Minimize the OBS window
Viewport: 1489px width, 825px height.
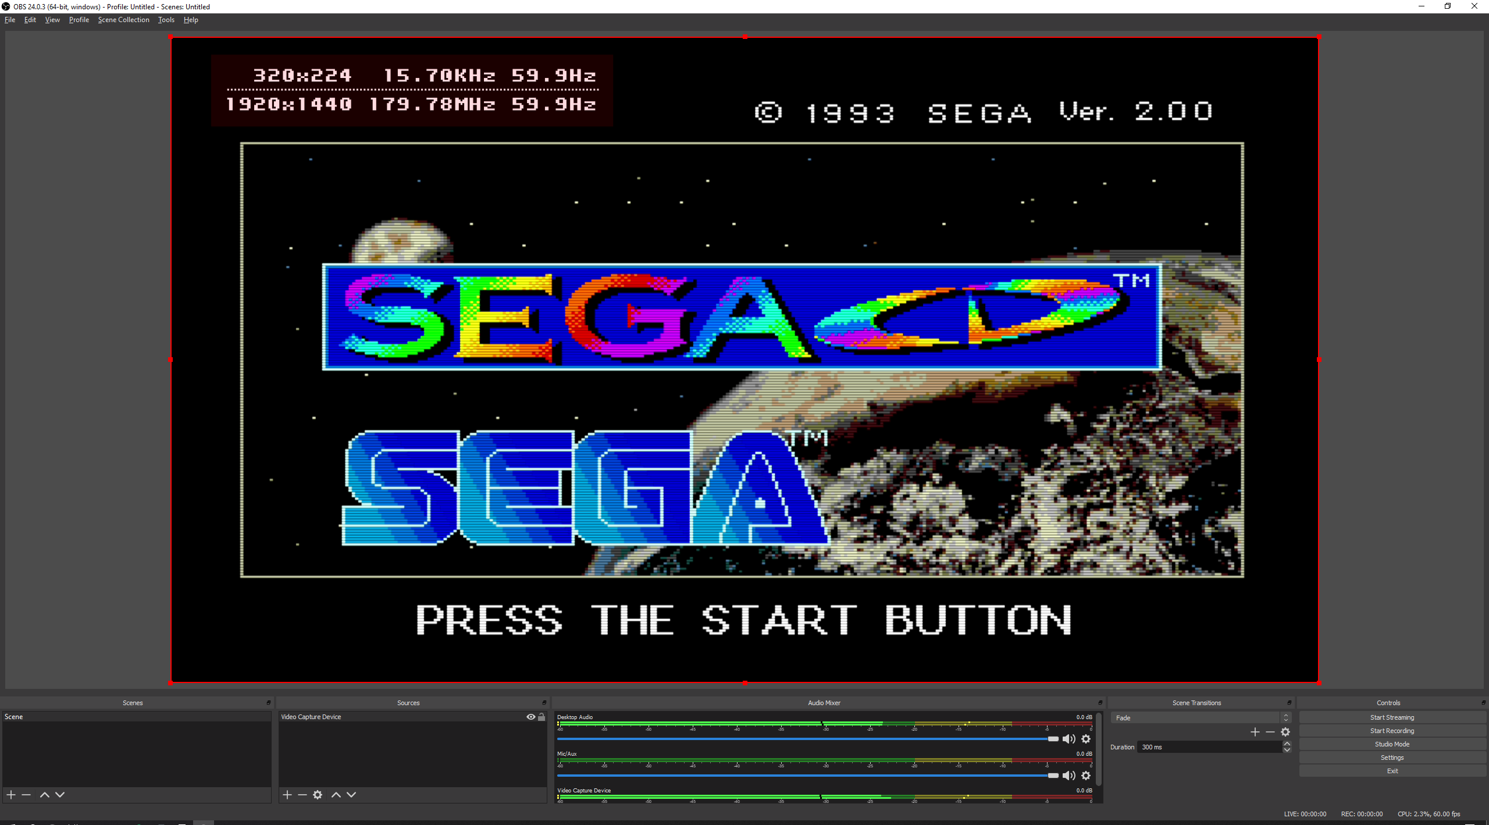(1421, 6)
